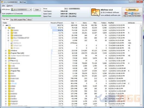Click the 174 Bytes size value
The image size is (144, 108).
74,43
